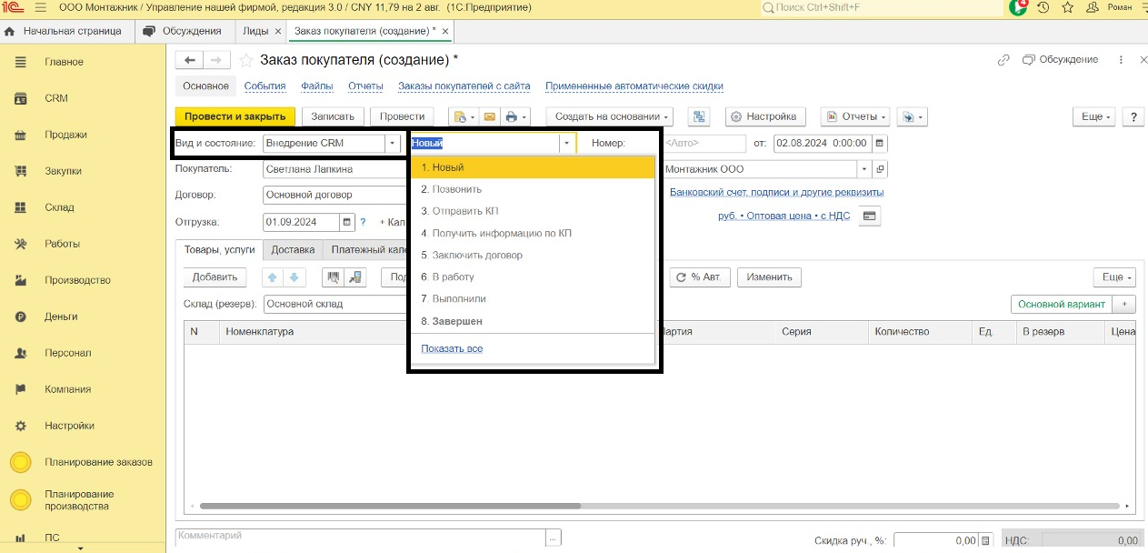Click the Добавить button
Viewport: 1148px width, 553px height.
coord(215,277)
